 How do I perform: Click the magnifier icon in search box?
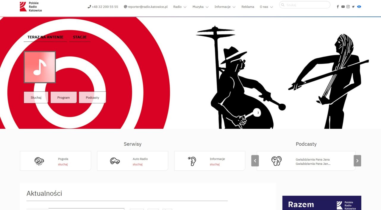pyautogui.click(x=283, y=5)
